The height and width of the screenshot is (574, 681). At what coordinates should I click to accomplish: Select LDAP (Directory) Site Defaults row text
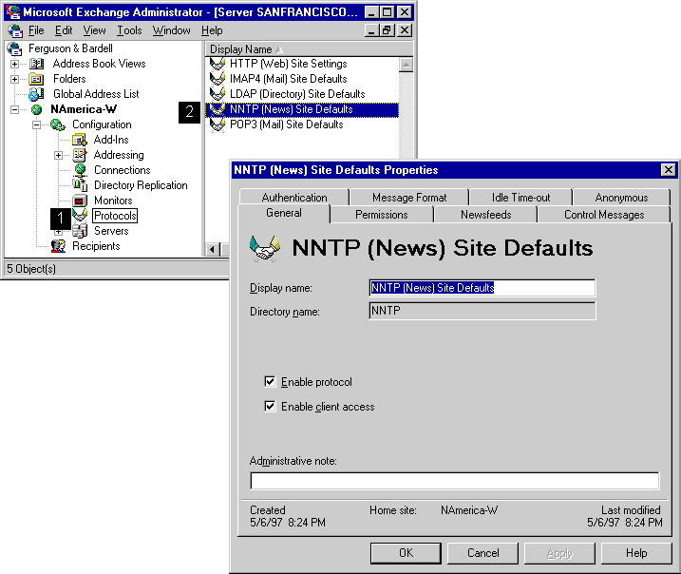(297, 94)
